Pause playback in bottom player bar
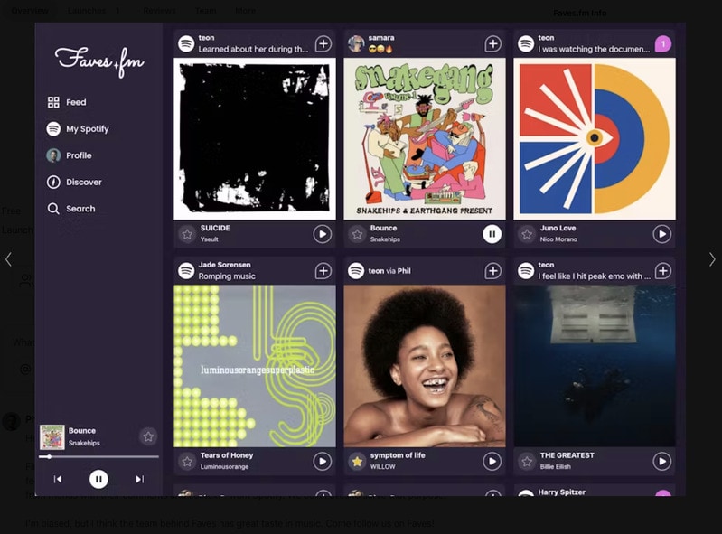The height and width of the screenshot is (534, 722). pos(98,480)
